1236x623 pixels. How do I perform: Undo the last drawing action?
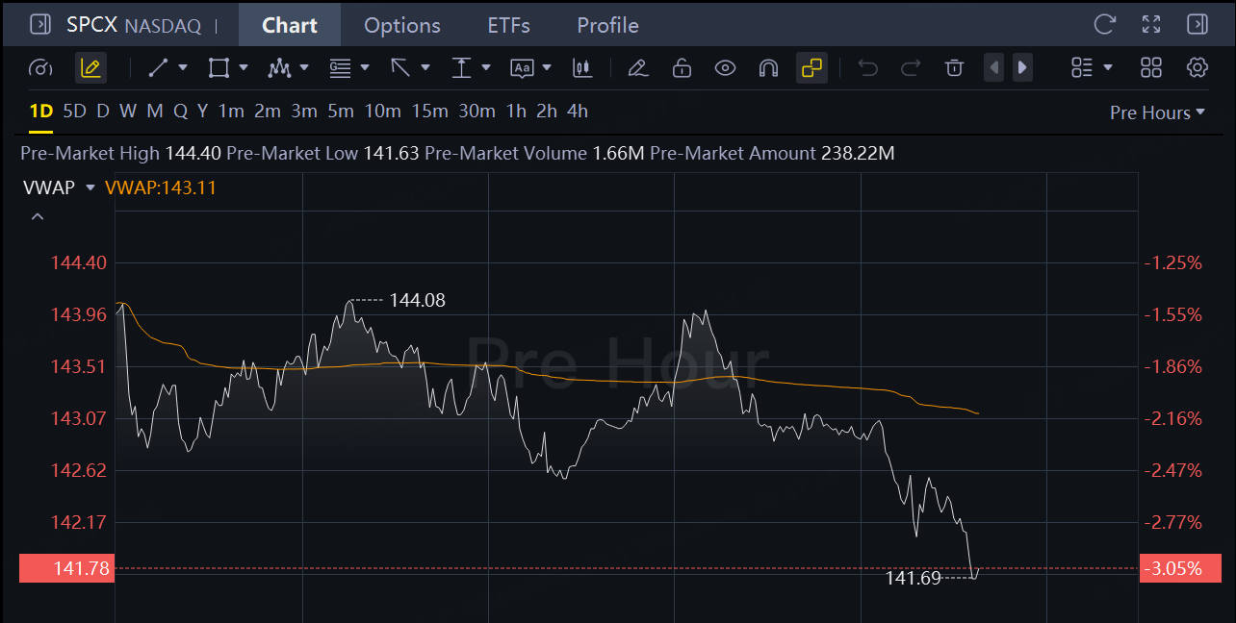coord(867,67)
